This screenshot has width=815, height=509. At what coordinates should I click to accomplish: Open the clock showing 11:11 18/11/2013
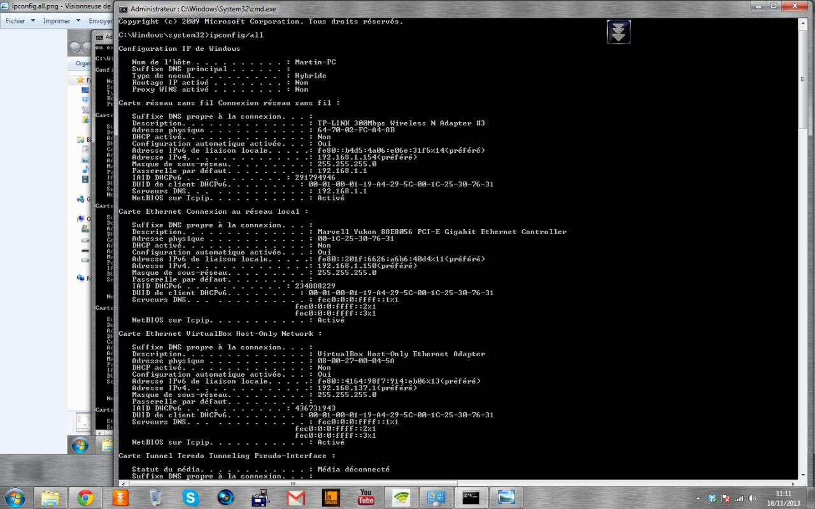pos(784,498)
